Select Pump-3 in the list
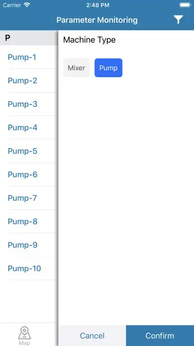The width and height of the screenshot is (194, 346). tap(29, 104)
